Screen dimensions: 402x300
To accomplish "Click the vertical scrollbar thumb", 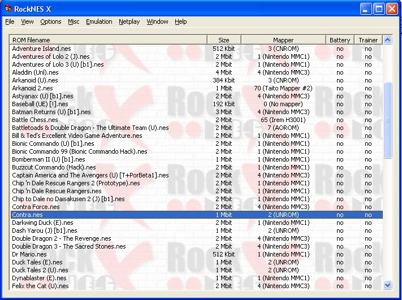I will [387, 120].
